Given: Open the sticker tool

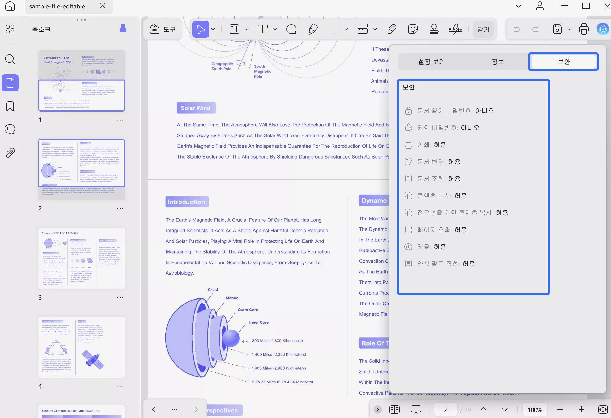Looking at the screenshot, I should pyautogui.click(x=413, y=29).
